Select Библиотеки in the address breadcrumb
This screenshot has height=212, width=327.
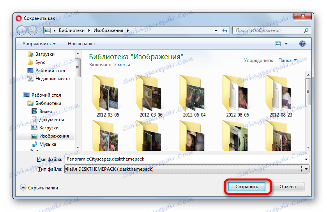coord(72,30)
